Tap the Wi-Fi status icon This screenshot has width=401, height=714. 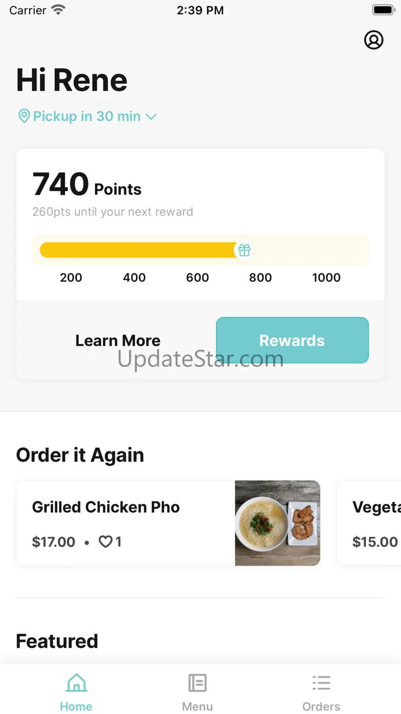pyautogui.click(x=59, y=10)
